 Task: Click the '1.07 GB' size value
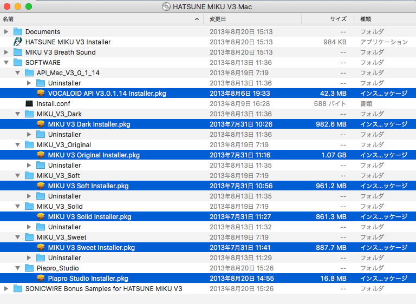pos(334,155)
